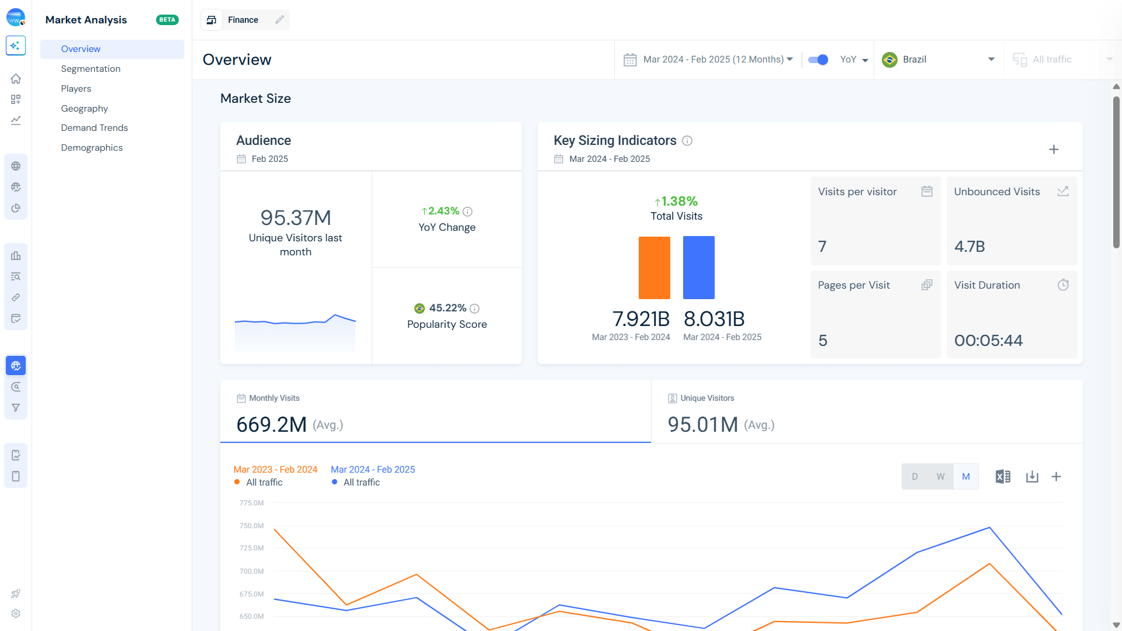This screenshot has width=1122, height=631.
Task: Open the Home dashboard icon
Action: (x=16, y=78)
